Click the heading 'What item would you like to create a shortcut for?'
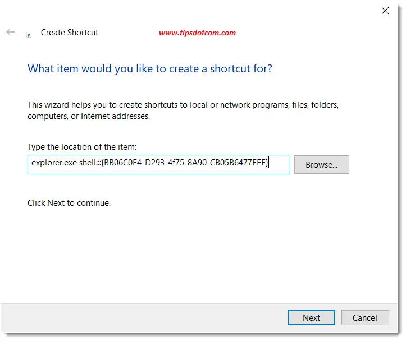The height and width of the screenshot is (341, 406). 150,69
